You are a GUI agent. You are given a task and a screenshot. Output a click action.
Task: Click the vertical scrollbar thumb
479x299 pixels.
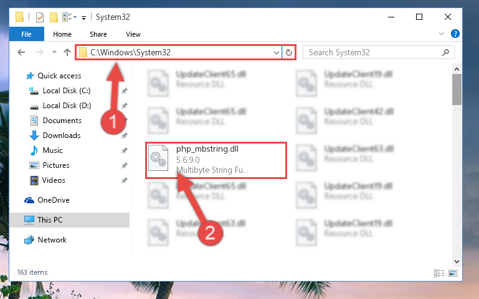tap(457, 90)
